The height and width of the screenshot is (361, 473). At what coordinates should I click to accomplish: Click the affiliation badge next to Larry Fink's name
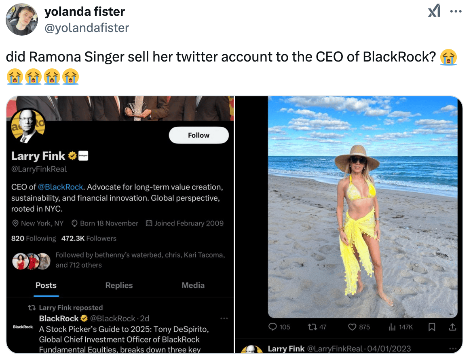pyautogui.click(x=82, y=156)
